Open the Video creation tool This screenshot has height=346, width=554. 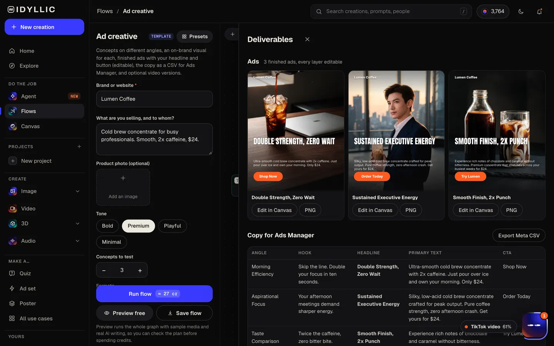pos(44,208)
